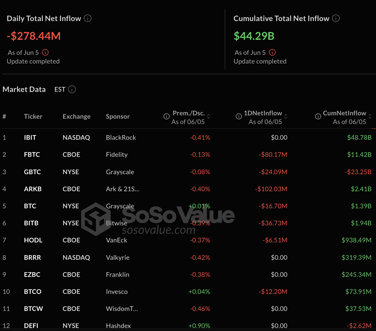Select the Ticker column header

coord(33,116)
